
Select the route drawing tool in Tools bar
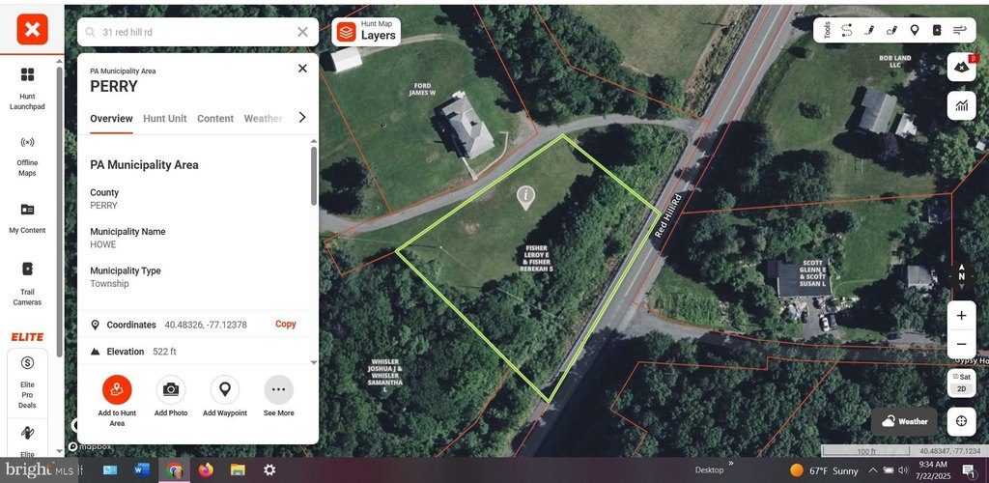847,30
